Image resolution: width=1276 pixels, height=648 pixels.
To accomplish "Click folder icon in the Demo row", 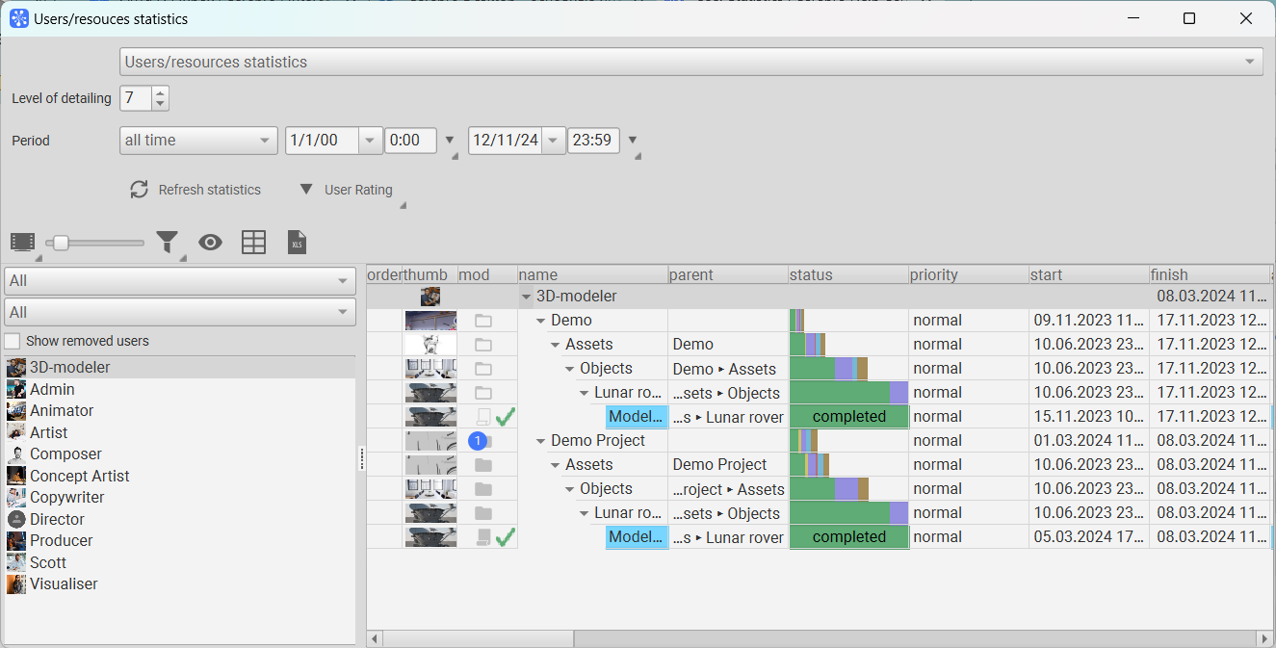I will pyautogui.click(x=483, y=321).
